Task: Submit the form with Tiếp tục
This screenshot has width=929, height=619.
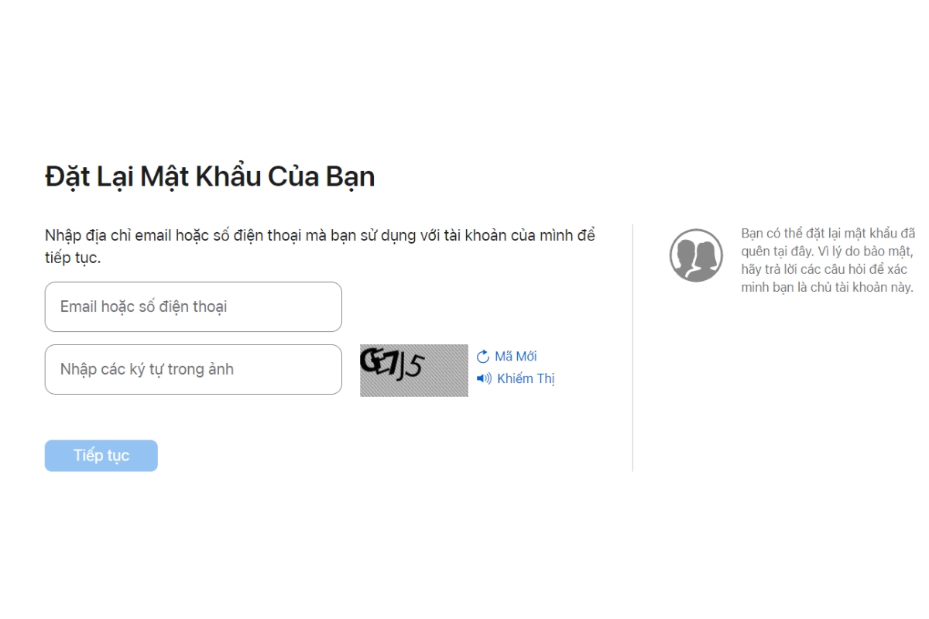Action: pyautogui.click(x=101, y=455)
